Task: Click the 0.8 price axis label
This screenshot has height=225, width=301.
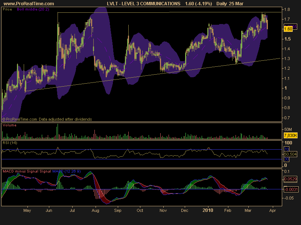Action: (287, 108)
